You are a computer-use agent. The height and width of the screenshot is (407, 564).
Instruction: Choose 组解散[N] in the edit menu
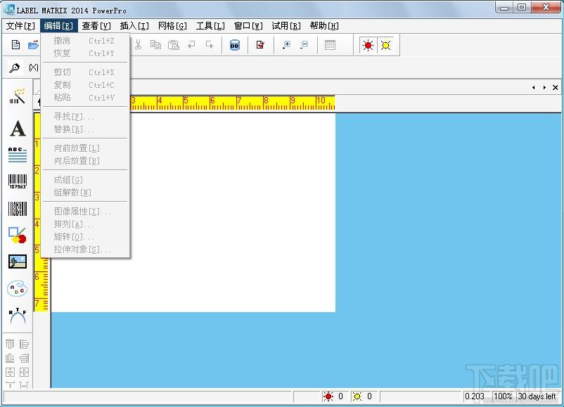[x=85, y=193]
